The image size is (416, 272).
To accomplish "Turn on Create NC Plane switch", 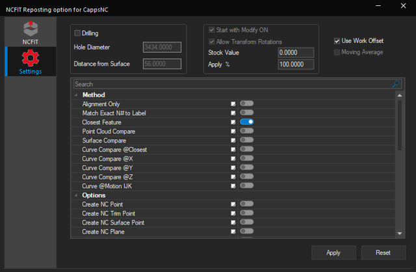I will [247, 231].
